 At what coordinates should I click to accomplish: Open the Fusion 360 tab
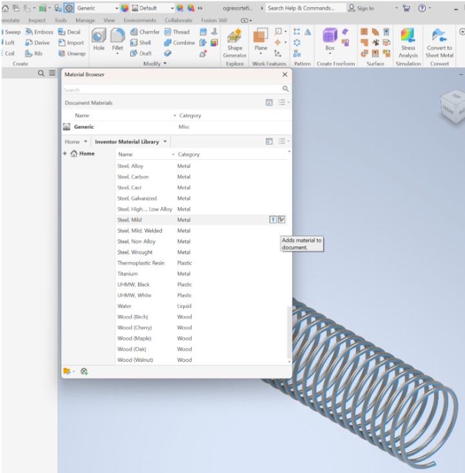point(214,20)
